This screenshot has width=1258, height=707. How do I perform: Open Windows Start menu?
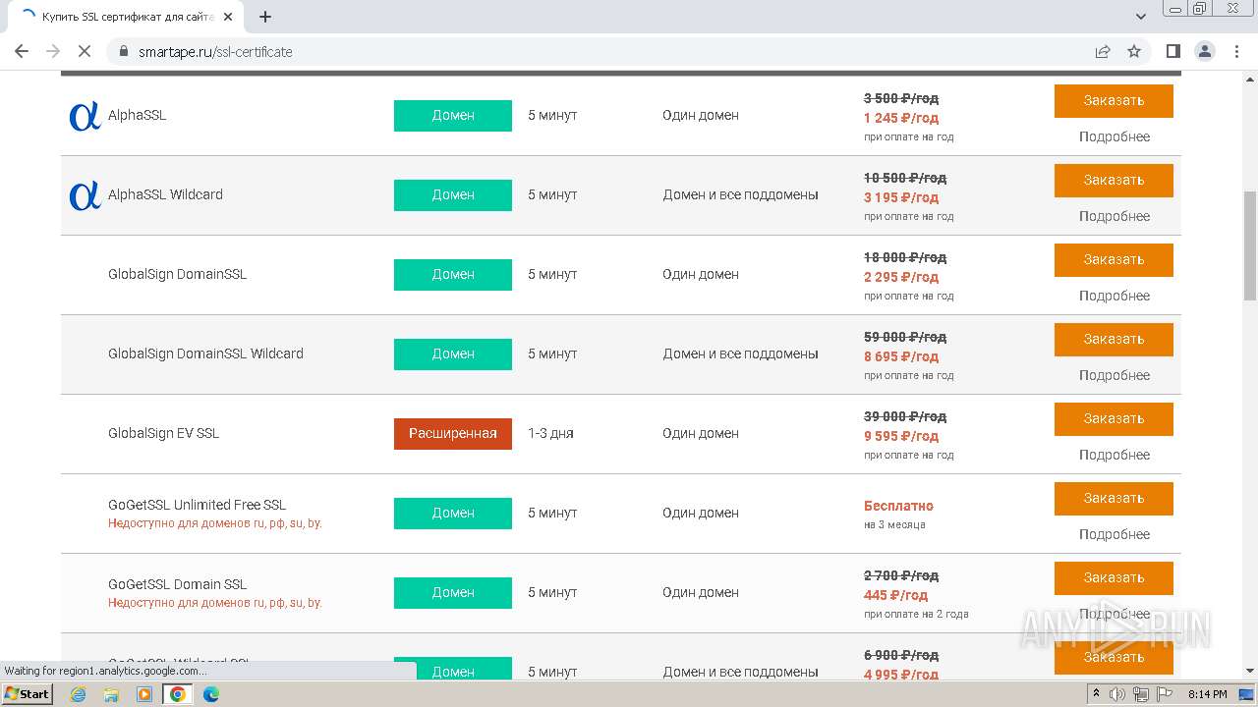[27, 694]
